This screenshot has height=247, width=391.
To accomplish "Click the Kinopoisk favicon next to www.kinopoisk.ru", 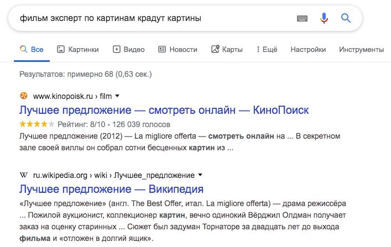I will coord(24,96).
